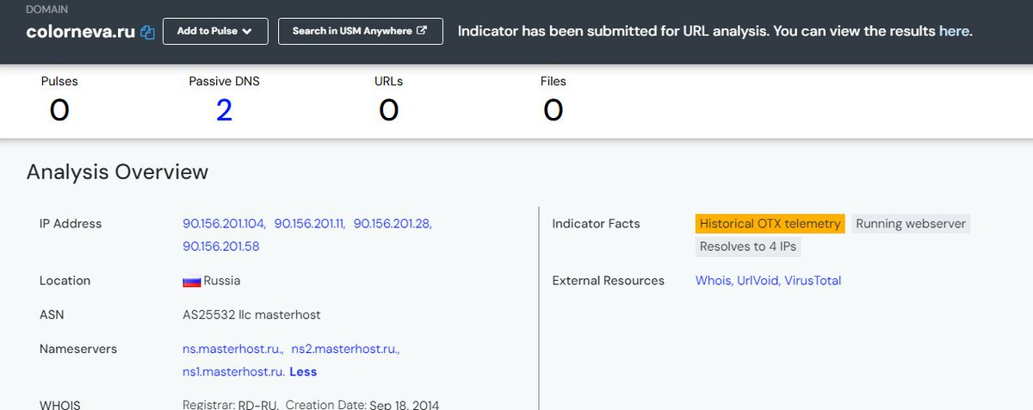1033x410 pixels.
Task: Select the 'Nameservers' label
Action: coord(78,349)
